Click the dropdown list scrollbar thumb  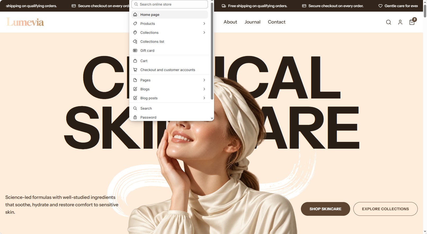[x=212, y=51]
